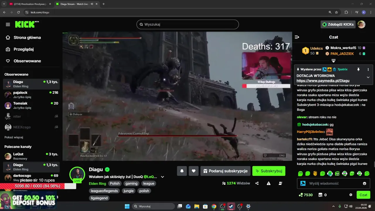The width and height of the screenshot is (375, 211).
Task: Focus the Wyszukaj search field
Action: click(187, 24)
